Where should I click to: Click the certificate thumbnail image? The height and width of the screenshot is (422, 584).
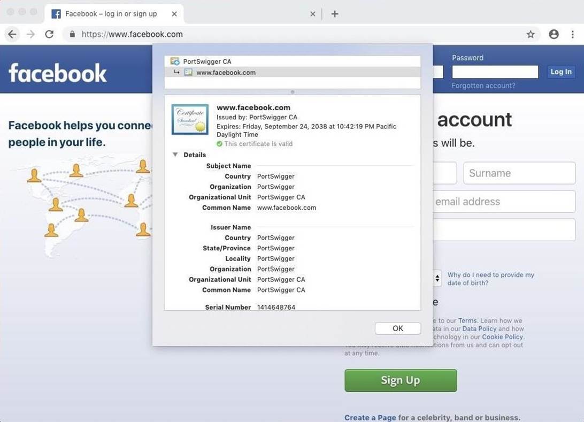[190, 119]
